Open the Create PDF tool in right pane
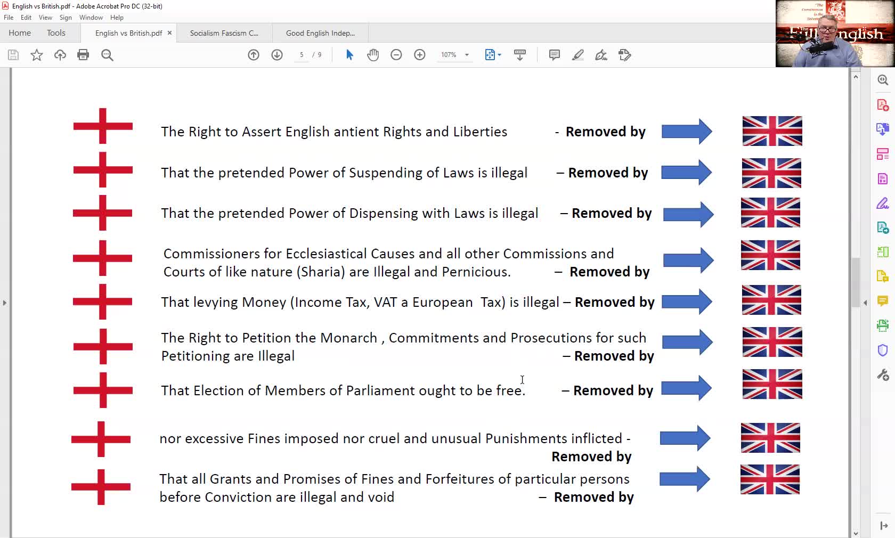The width and height of the screenshot is (895, 538). [883, 105]
